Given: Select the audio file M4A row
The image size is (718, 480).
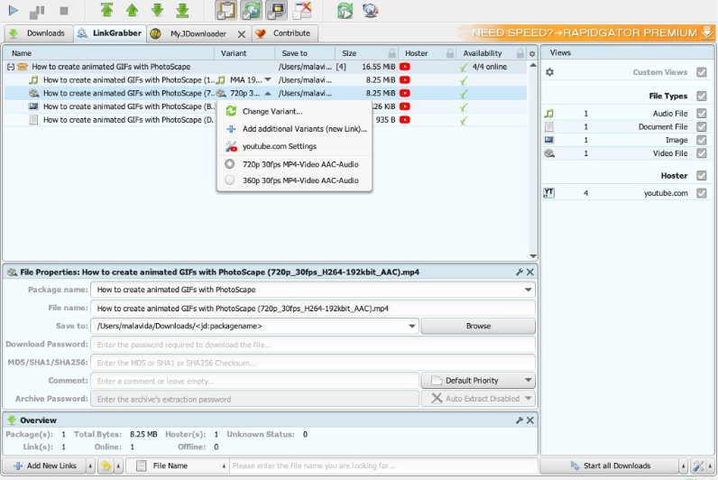Looking at the screenshot, I should (265, 79).
